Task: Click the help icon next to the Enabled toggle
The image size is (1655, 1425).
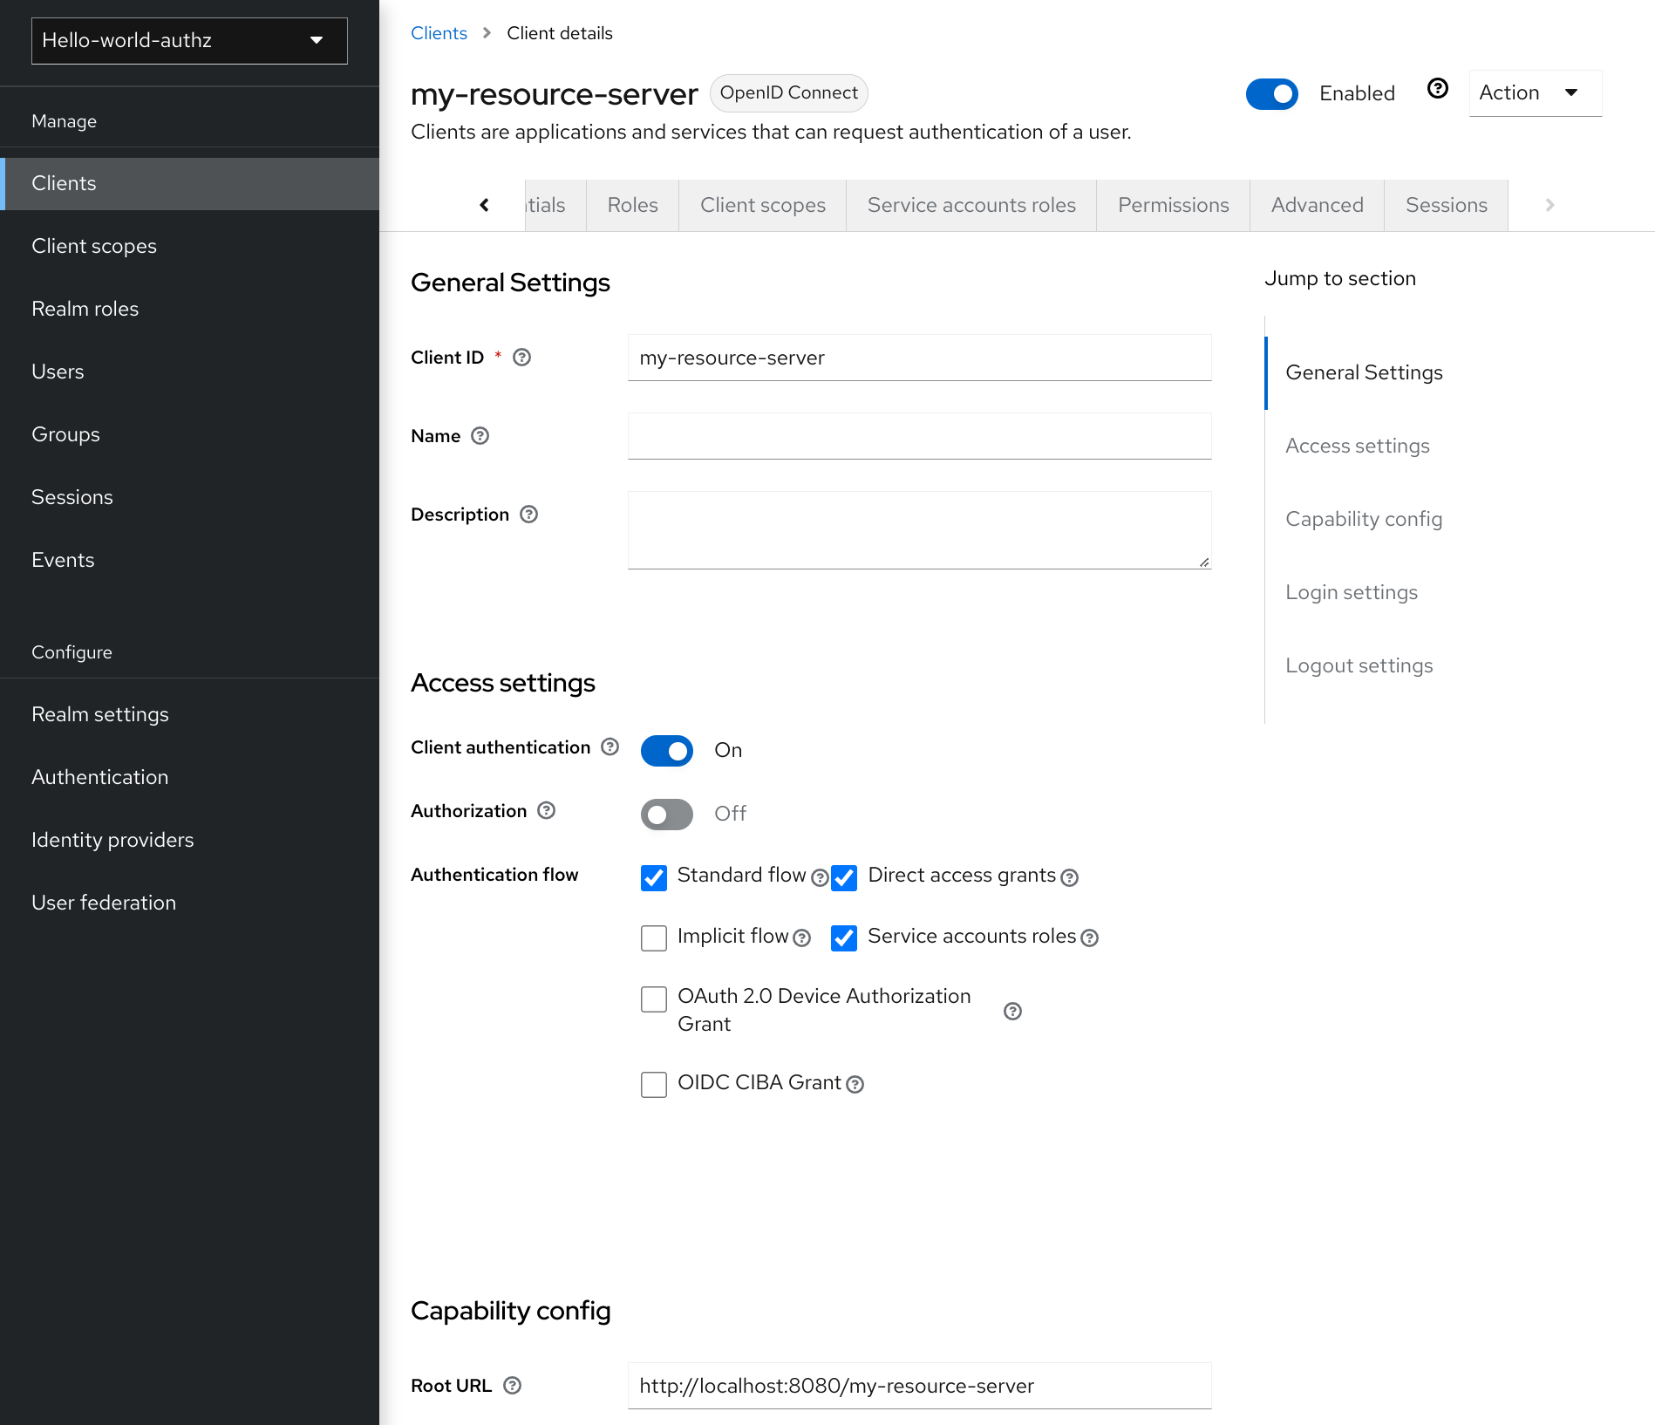Action: tap(1438, 90)
